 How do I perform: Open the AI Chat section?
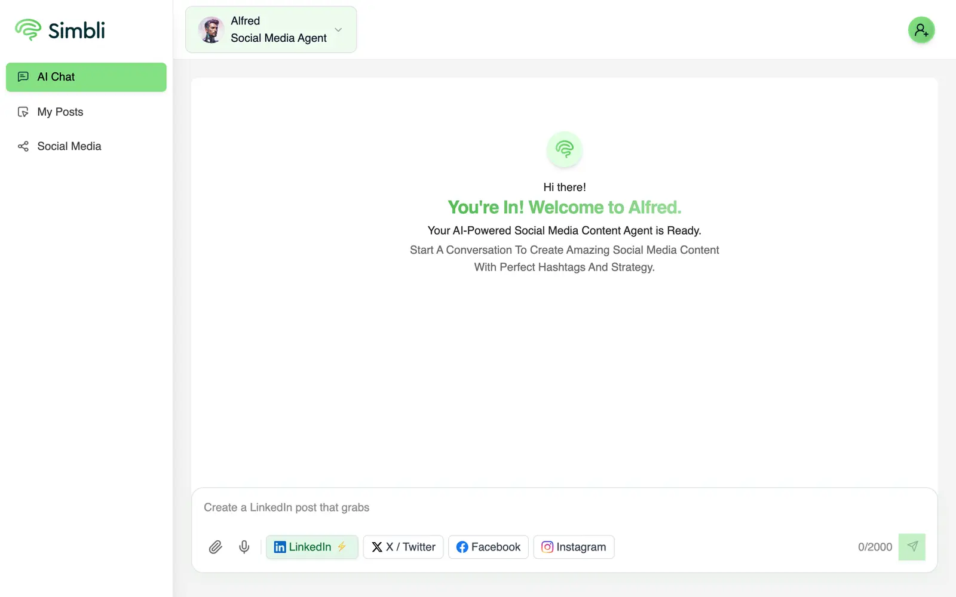pyautogui.click(x=86, y=77)
